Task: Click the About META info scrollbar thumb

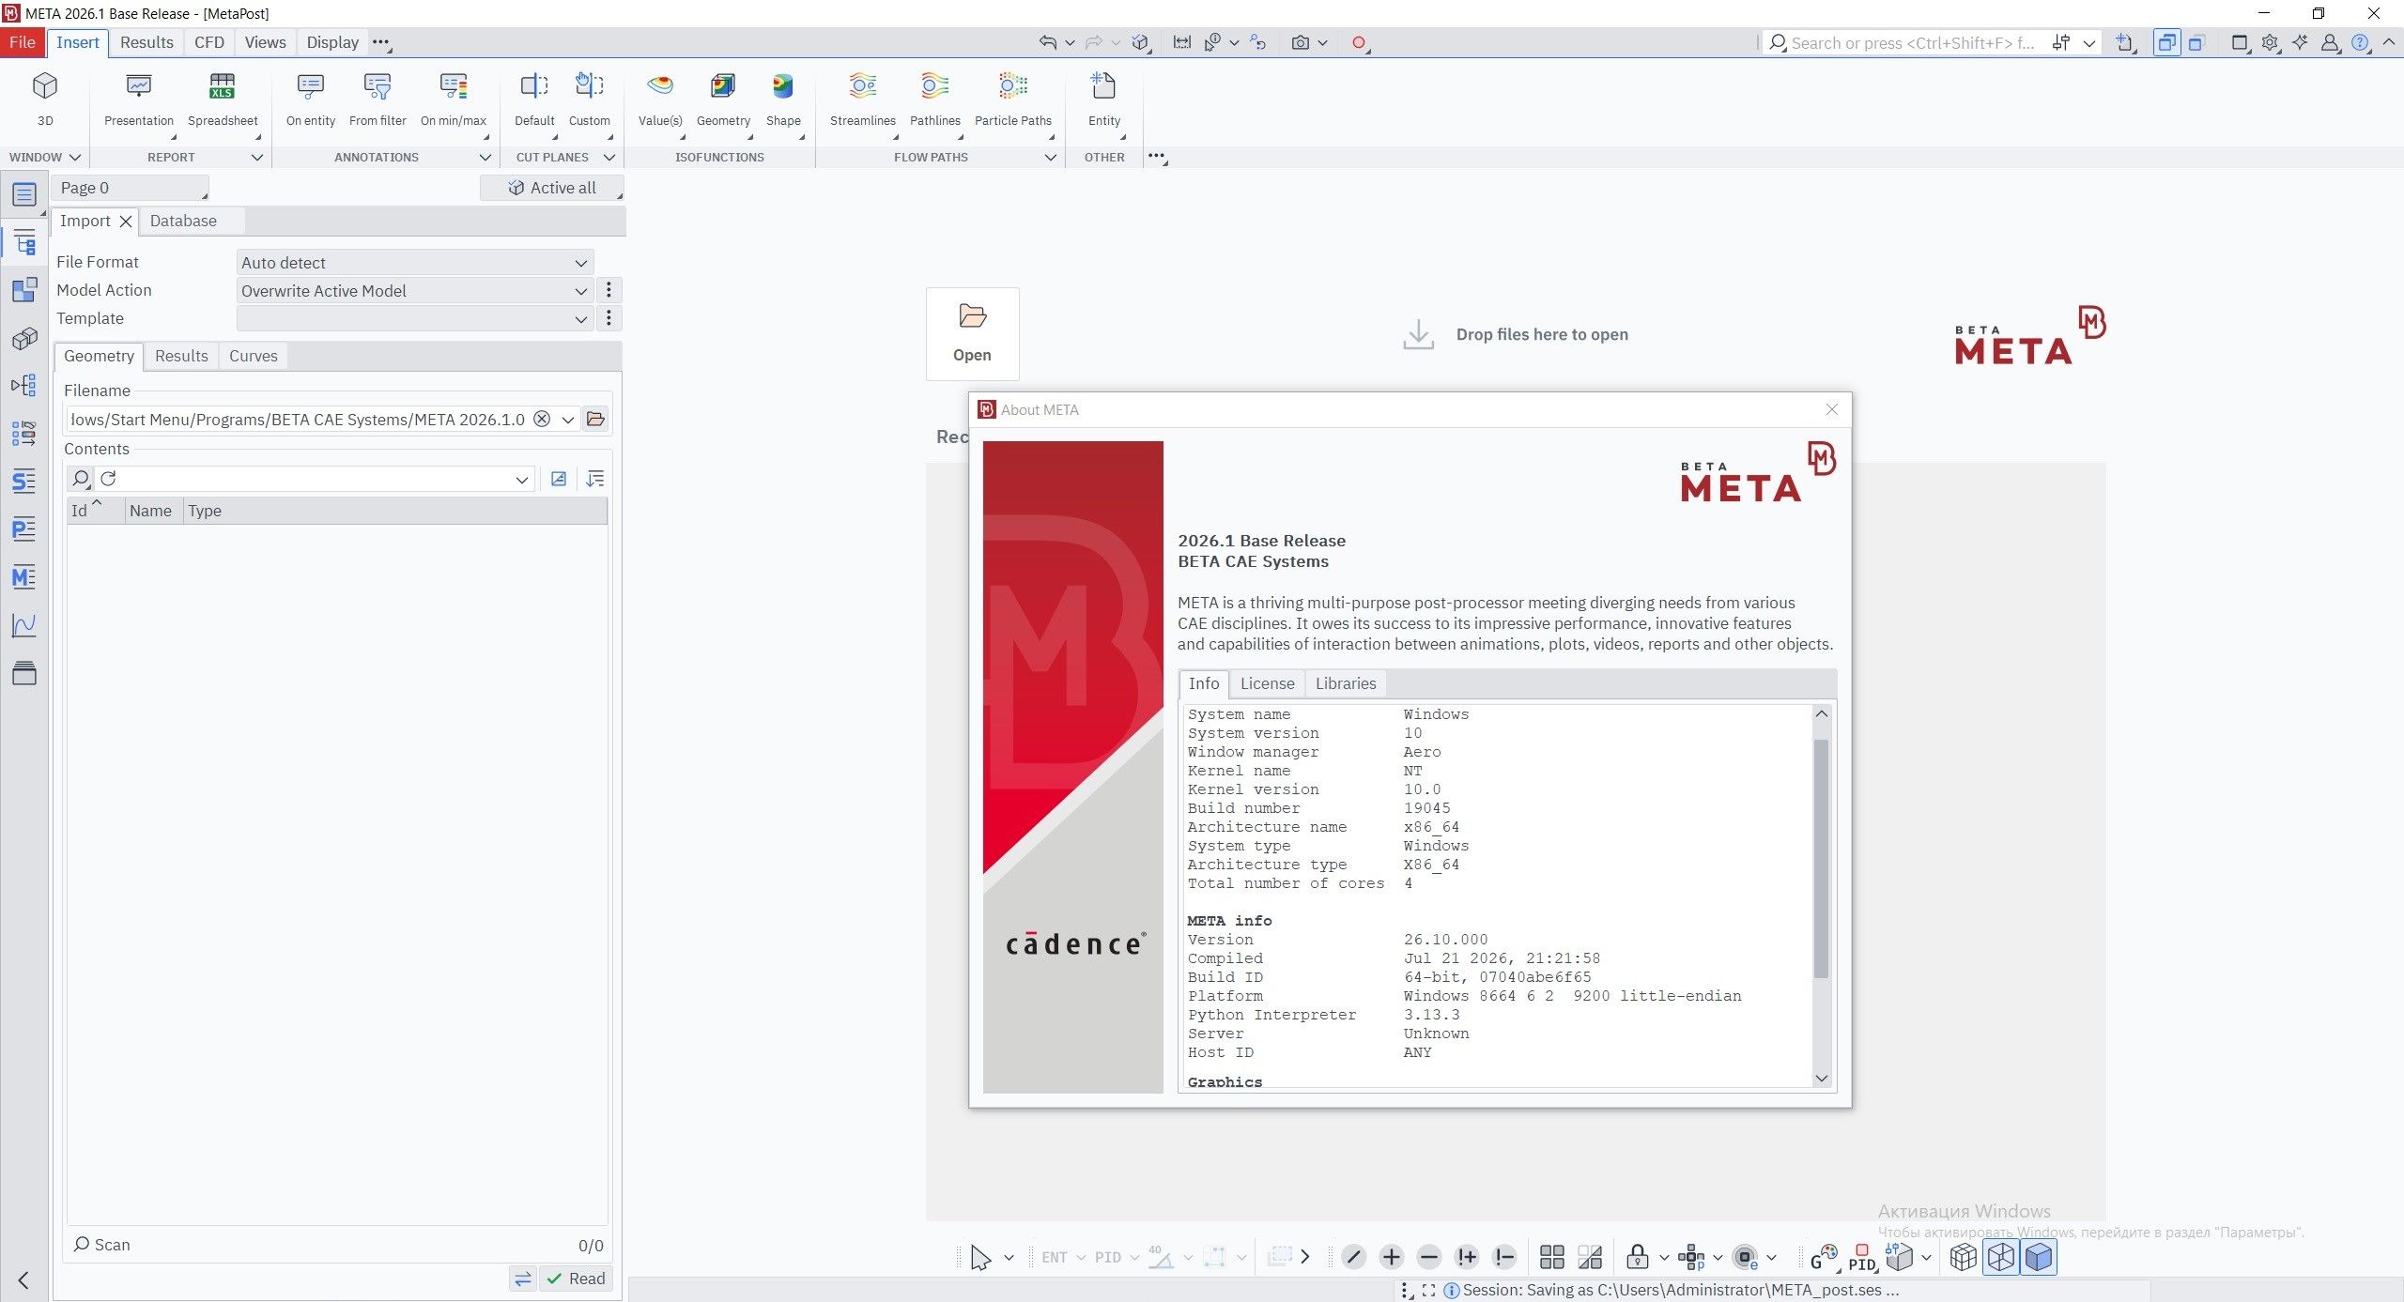Action: [x=1821, y=858]
